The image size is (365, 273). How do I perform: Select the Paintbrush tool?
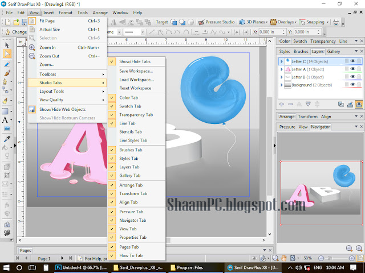point(7,73)
